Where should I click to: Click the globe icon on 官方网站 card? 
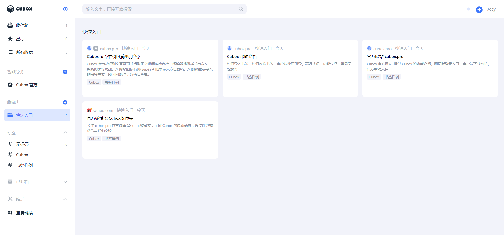tap(369, 48)
